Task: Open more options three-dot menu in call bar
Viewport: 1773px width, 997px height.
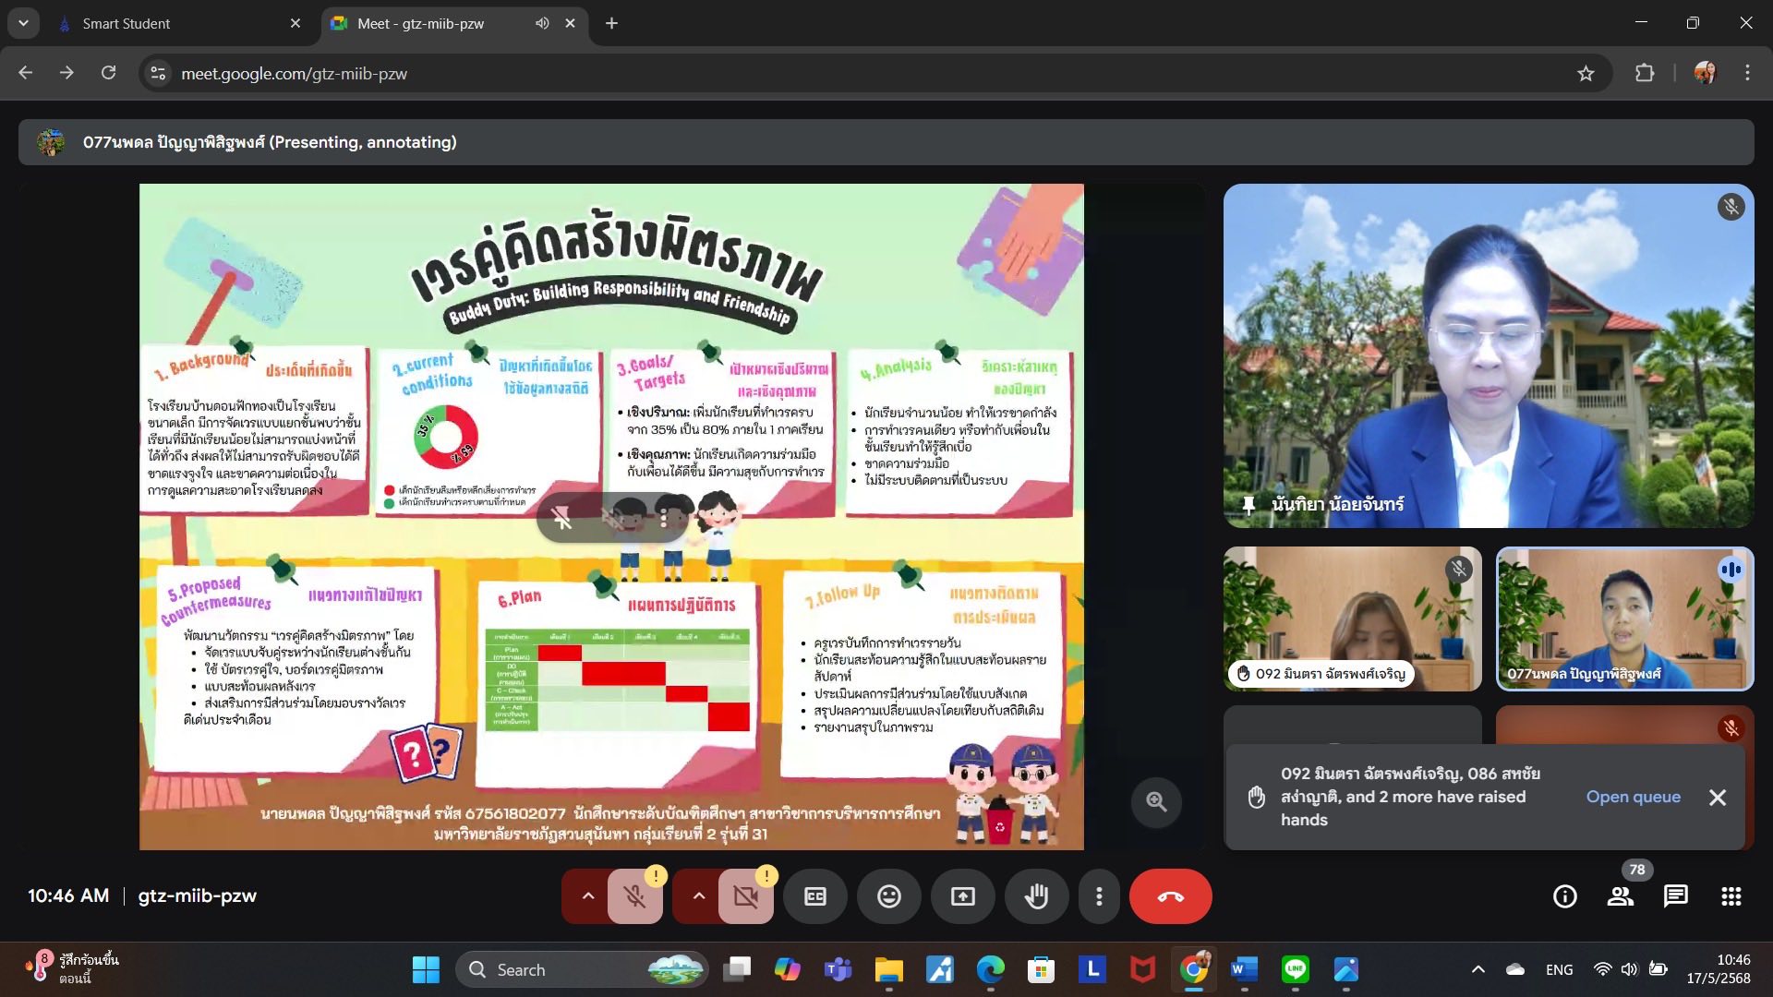Action: [x=1099, y=896]
